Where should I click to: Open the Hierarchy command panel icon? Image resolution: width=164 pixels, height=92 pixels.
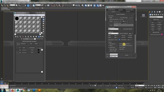tap(155, 12)
